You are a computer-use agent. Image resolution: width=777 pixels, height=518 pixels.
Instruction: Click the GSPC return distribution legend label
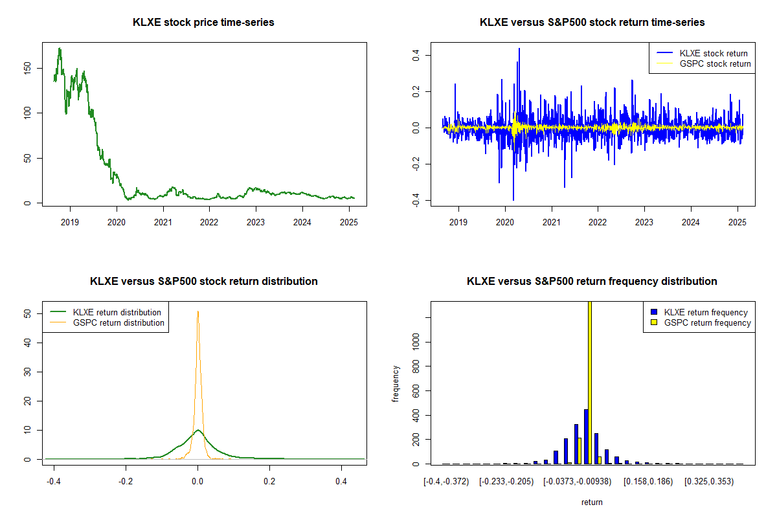[118, 322]
